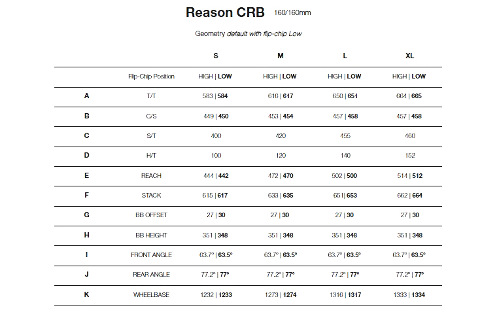Click the 1333 | 1334 wheelbase value
The image size is (497, 314).
tap(409, 295)
